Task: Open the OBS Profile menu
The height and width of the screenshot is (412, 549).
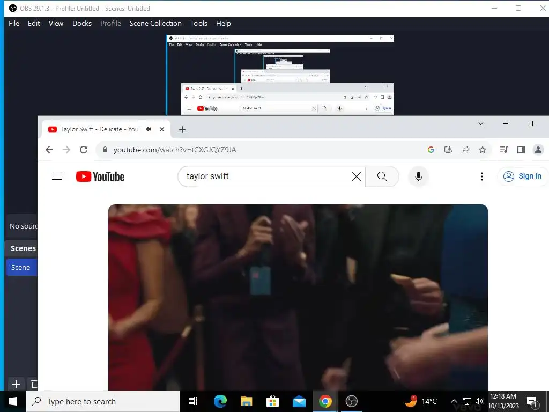Action: point(110,24)
